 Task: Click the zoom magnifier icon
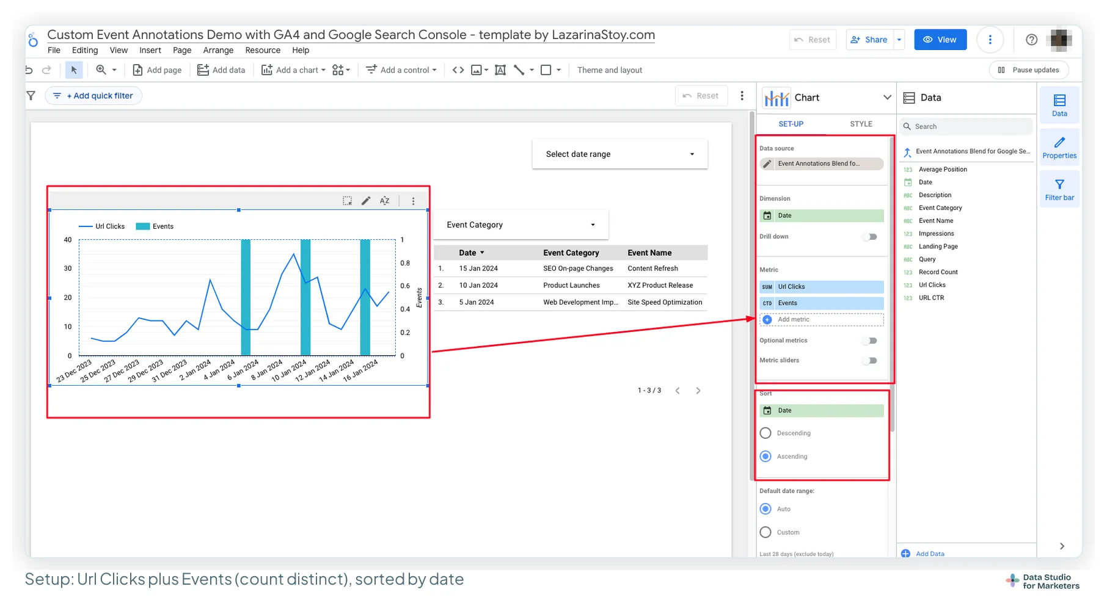(x=101, y=70)
